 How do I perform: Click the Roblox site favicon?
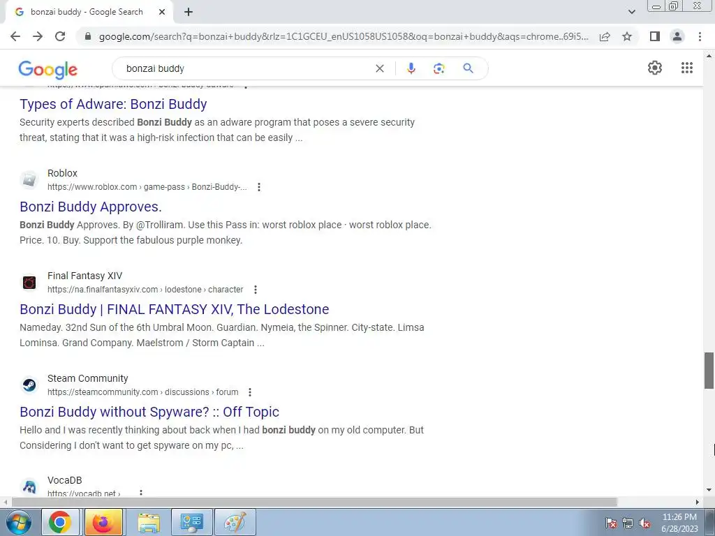tap(29, 179)
